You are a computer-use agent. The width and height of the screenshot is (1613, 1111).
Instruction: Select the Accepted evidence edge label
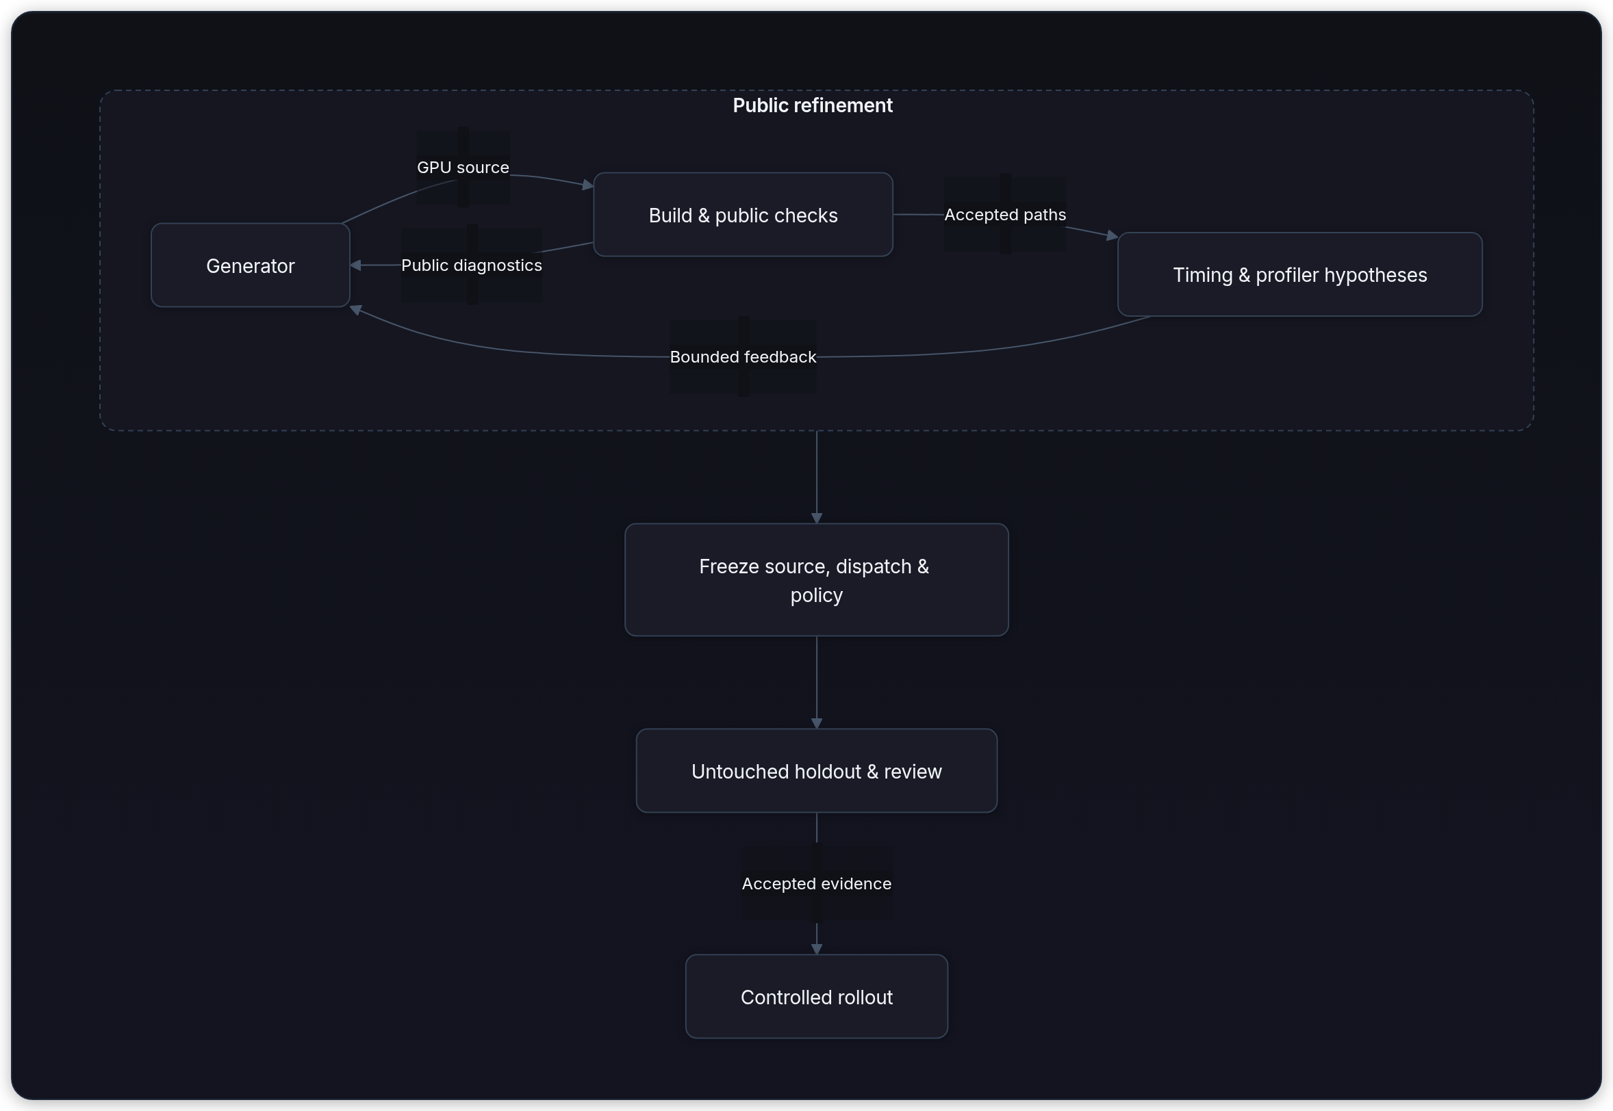coord(816,883)
